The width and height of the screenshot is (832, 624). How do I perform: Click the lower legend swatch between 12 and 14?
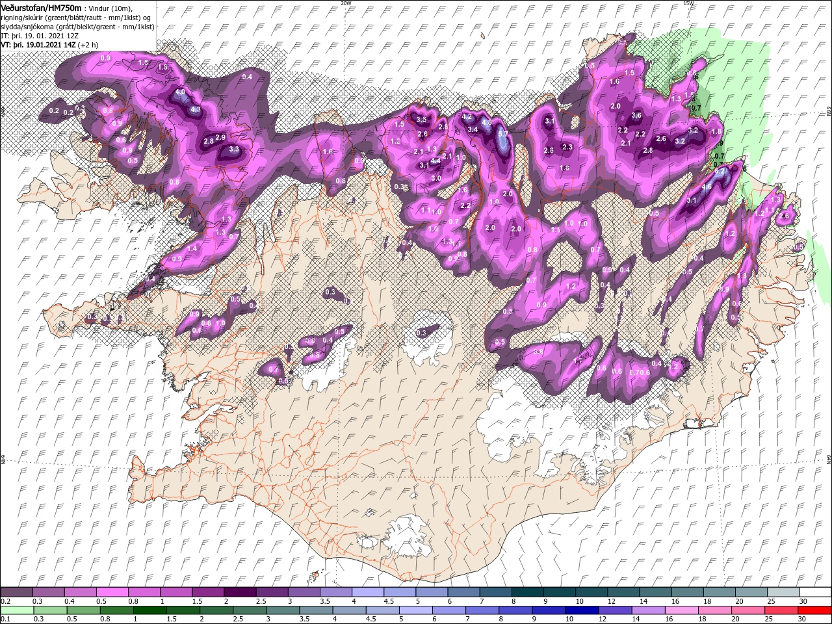(x=614, y=610)
